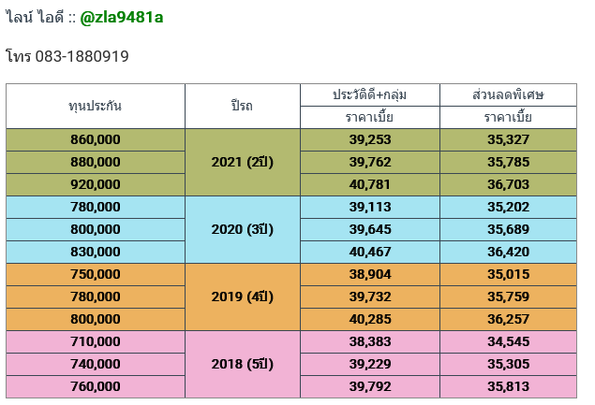
Task: Click the 2019 (4ปี) year cell
Action: [242, 297]
